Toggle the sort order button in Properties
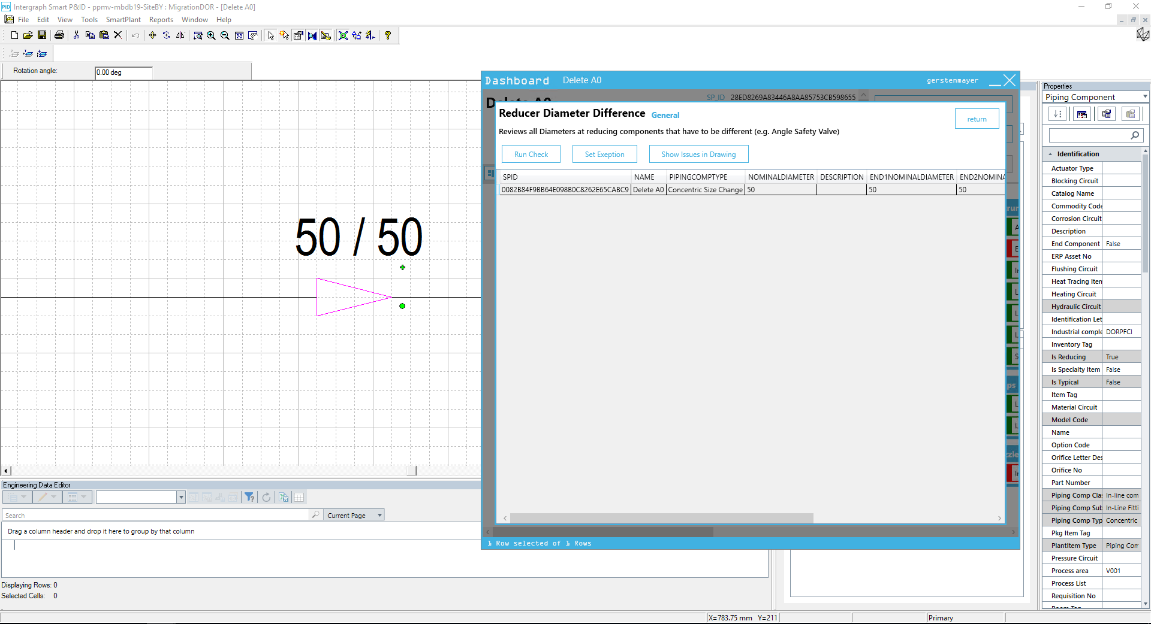The width and height of the screenshot is (1151, 624). point(1057,114)
